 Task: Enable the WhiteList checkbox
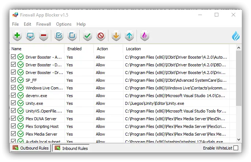point(236,148)
